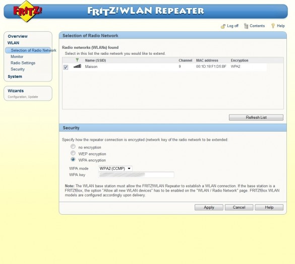Image resolution: width=295 pixels, height=264 pixels.
Task: Uncheck the Maison network checkbox
Action: point(66,67)
